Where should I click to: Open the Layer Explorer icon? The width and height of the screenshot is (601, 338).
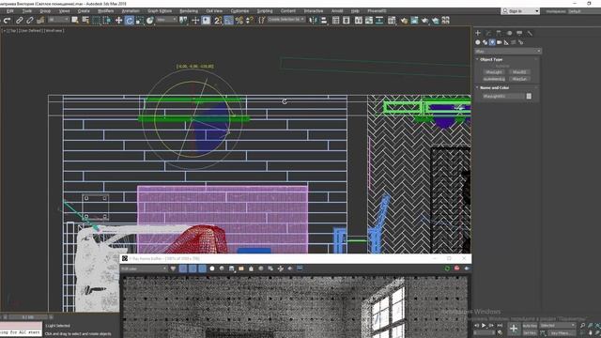[x=347, y=20]
